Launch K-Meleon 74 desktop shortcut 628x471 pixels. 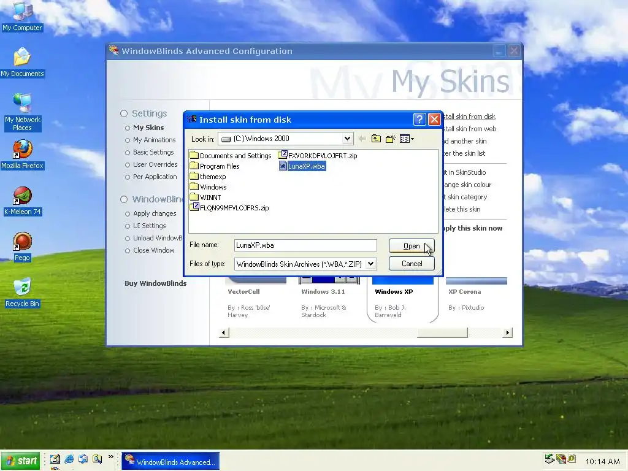click(x=22, y=201)
